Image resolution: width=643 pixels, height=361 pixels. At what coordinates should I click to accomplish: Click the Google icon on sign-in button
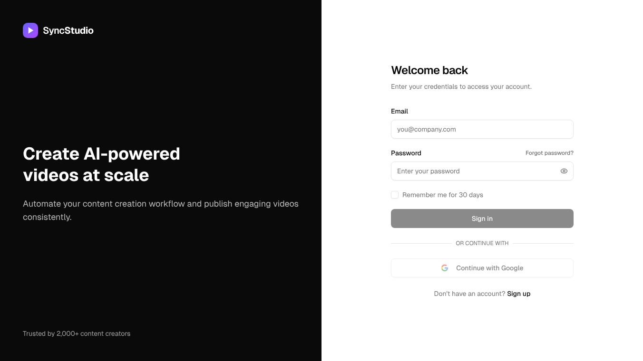(445, 268)
